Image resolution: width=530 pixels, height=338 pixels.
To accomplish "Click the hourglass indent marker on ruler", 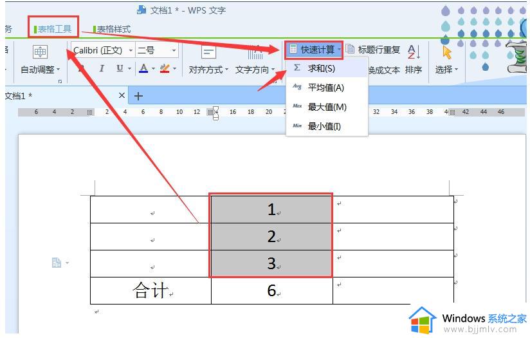I will click(215, 113).
